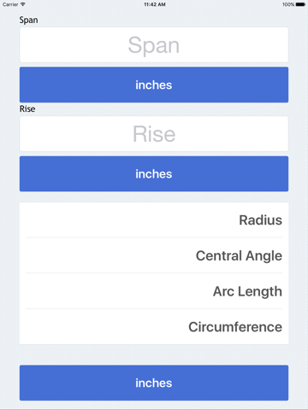The height and width of the screenshot is (410, 308).
Task: Click the Central Angle text label
Action: 239,255
